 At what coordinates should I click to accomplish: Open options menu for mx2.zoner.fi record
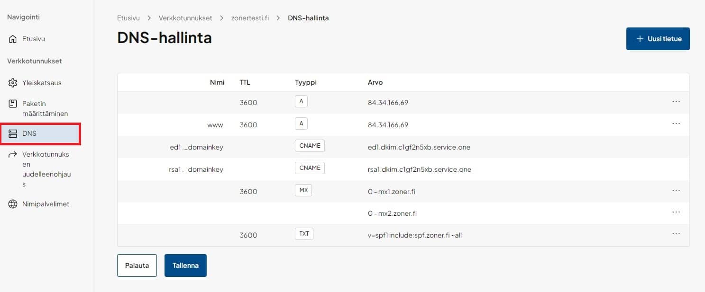pos(676,212)
